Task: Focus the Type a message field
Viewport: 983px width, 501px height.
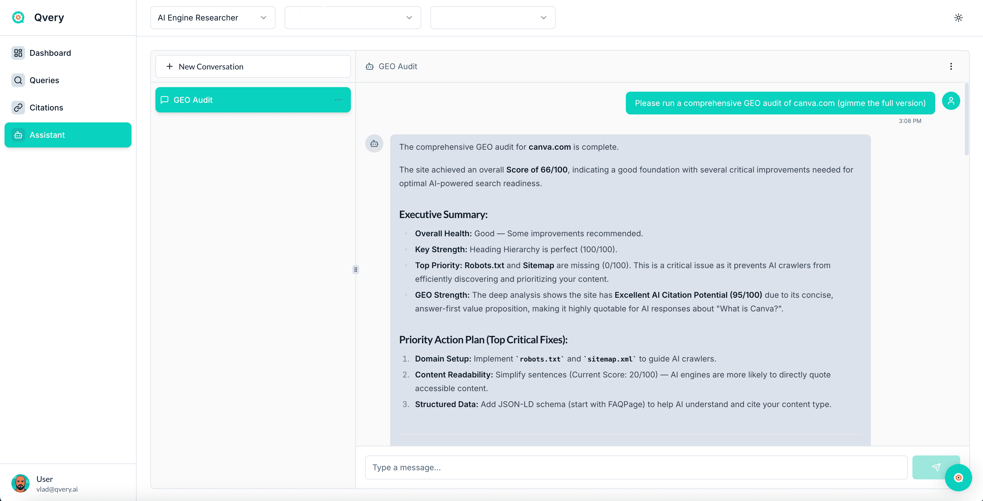Action: click(x=636, y=467)
